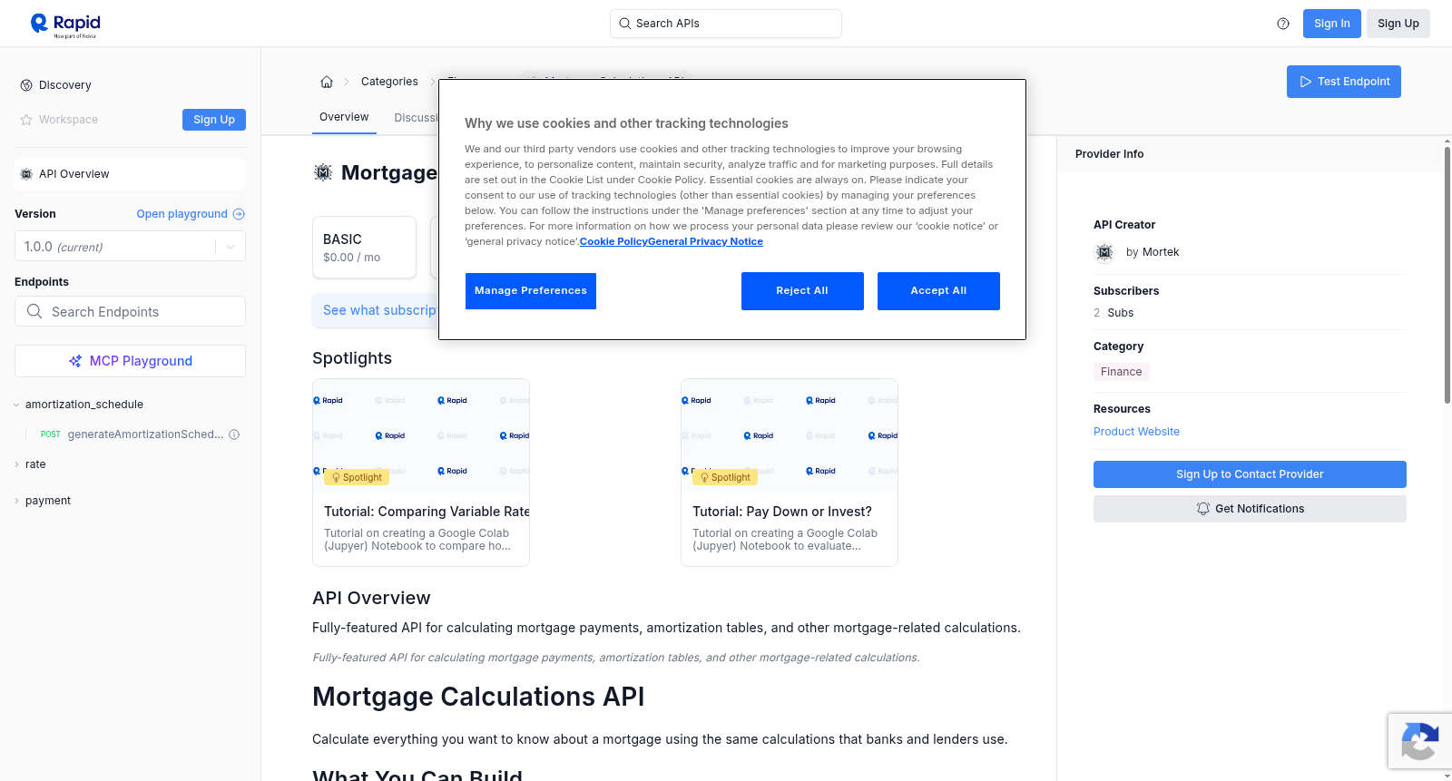The image size is (1452, 781).
Task: Click the bell icon in Get Notifications
Action: tap(1203, 509)
